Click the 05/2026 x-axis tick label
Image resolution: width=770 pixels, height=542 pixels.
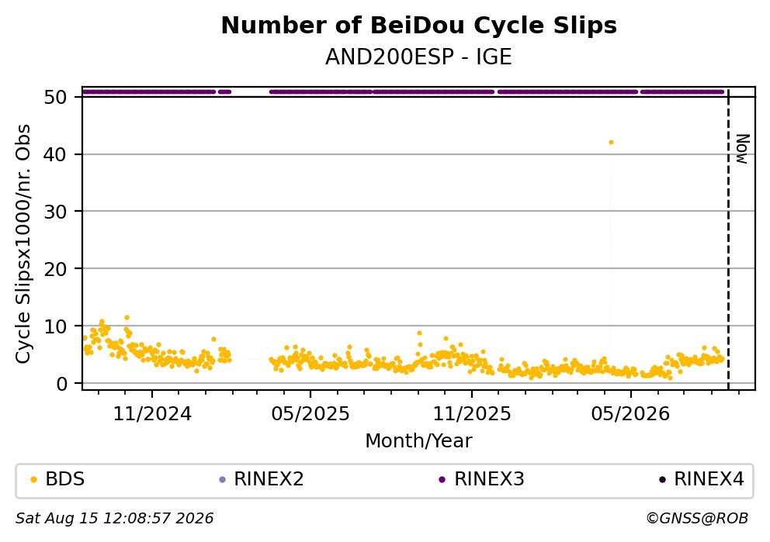tap(630, 414)
